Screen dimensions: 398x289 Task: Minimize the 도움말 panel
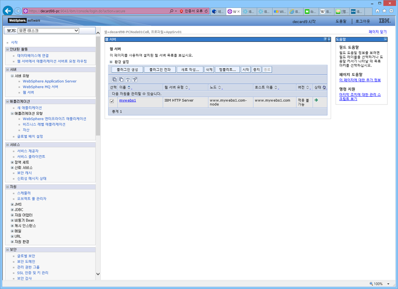point(385,39)
